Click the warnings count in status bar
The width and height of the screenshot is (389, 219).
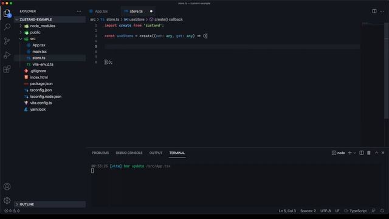[16, 211]
